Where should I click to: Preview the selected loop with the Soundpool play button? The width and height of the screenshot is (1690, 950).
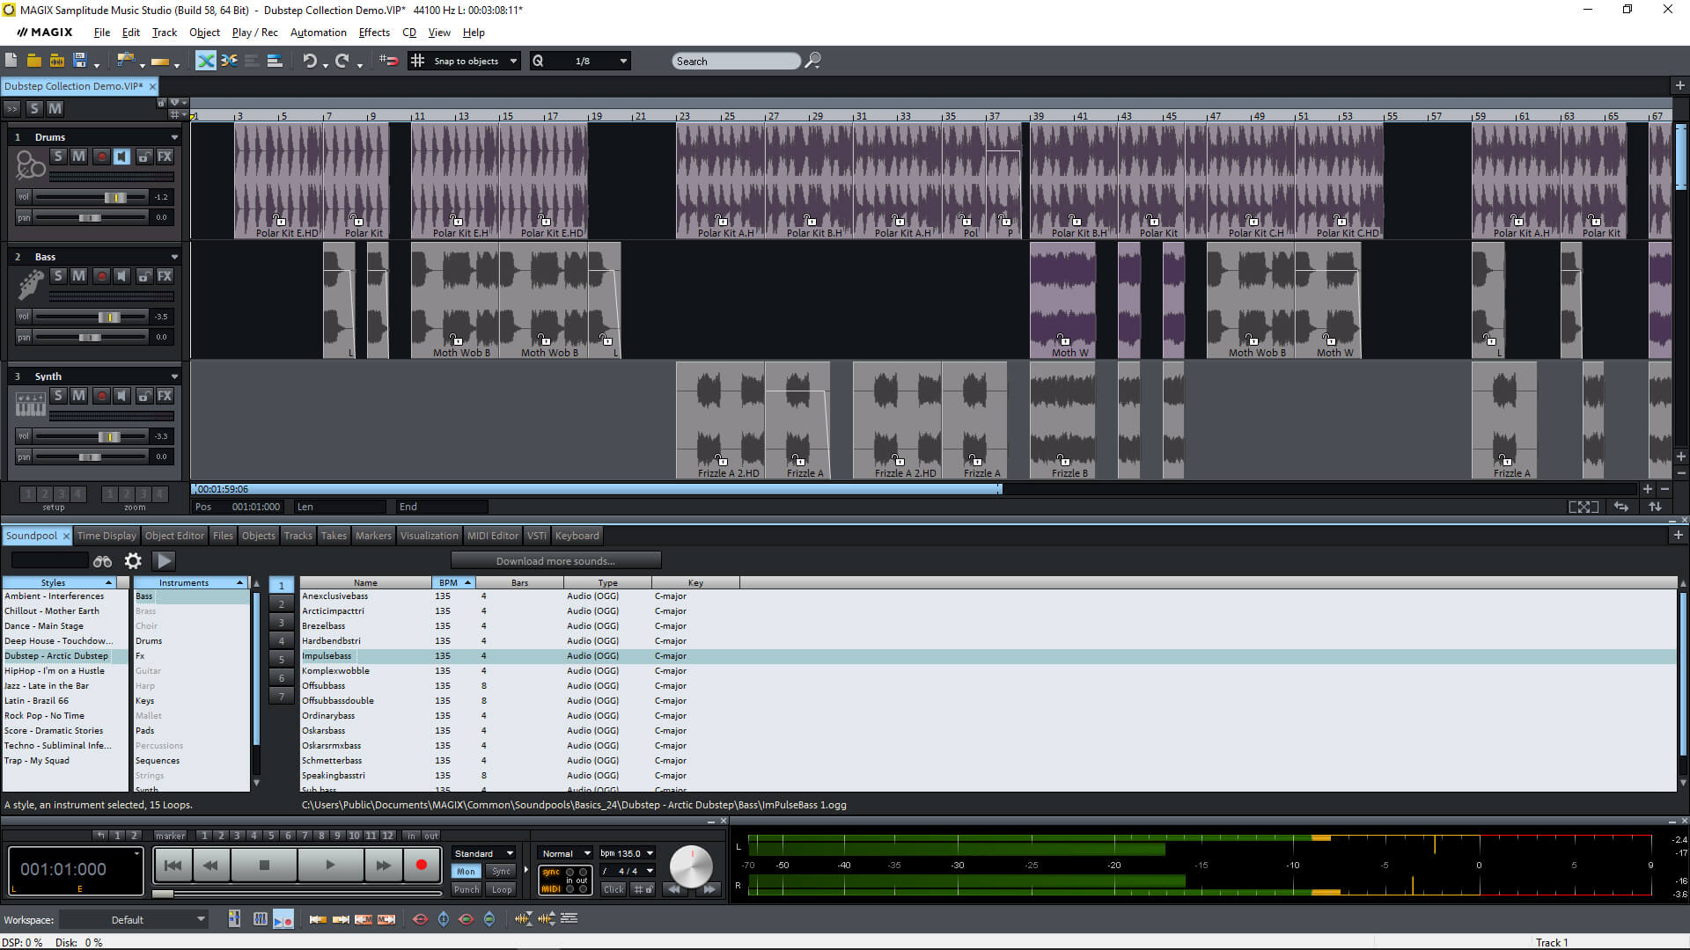point(164,561)
